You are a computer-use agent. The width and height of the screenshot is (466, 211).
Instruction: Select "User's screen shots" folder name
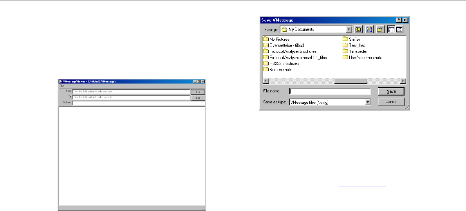coord(365,58)
